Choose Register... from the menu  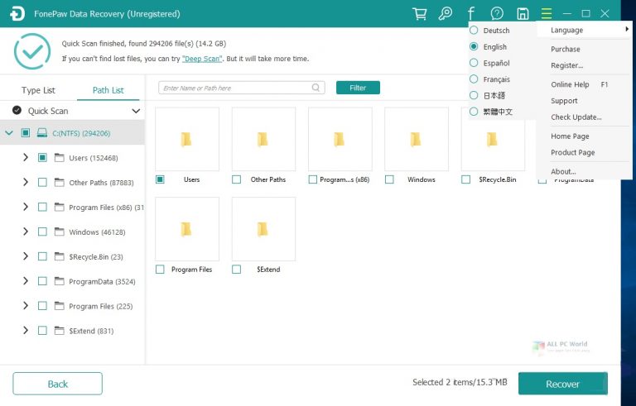click(x=567, y=65)
